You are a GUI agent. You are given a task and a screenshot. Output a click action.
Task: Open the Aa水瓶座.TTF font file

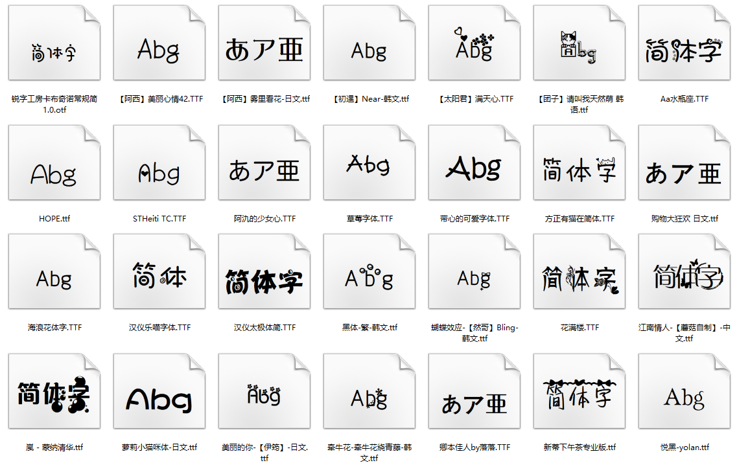(x=684, y=44)
